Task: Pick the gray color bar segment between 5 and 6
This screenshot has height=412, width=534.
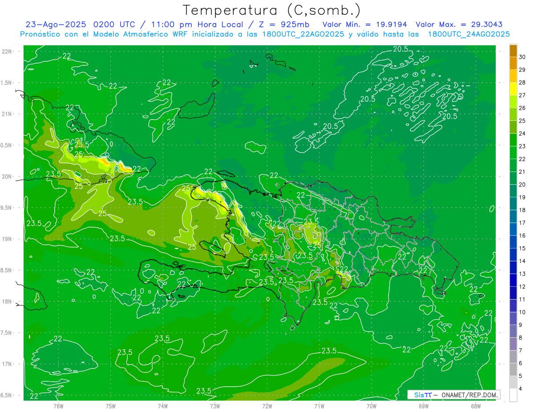Action: (x=513, y=370)
